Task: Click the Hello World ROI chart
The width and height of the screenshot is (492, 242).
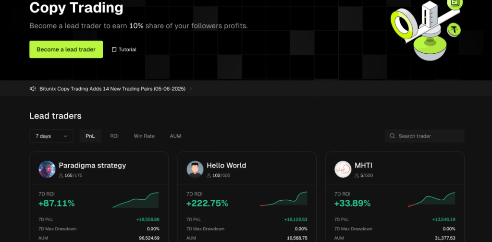Action: click(283, 199)
